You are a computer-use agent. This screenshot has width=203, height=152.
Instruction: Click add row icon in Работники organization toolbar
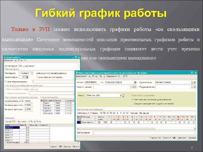(101, 113)
